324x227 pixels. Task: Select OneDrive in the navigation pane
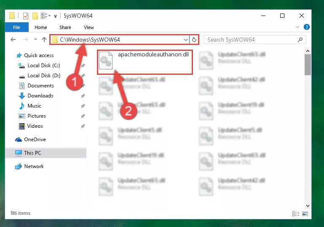35,140
